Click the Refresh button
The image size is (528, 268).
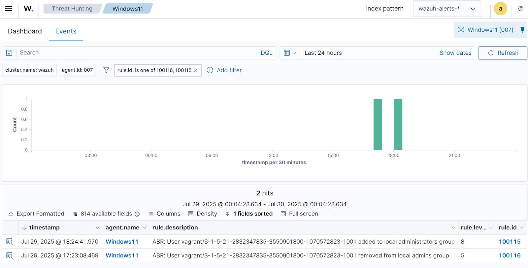tap(503, 53)
